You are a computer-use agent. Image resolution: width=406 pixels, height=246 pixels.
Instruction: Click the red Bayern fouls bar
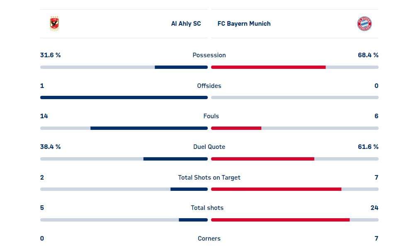pos(236,128)
